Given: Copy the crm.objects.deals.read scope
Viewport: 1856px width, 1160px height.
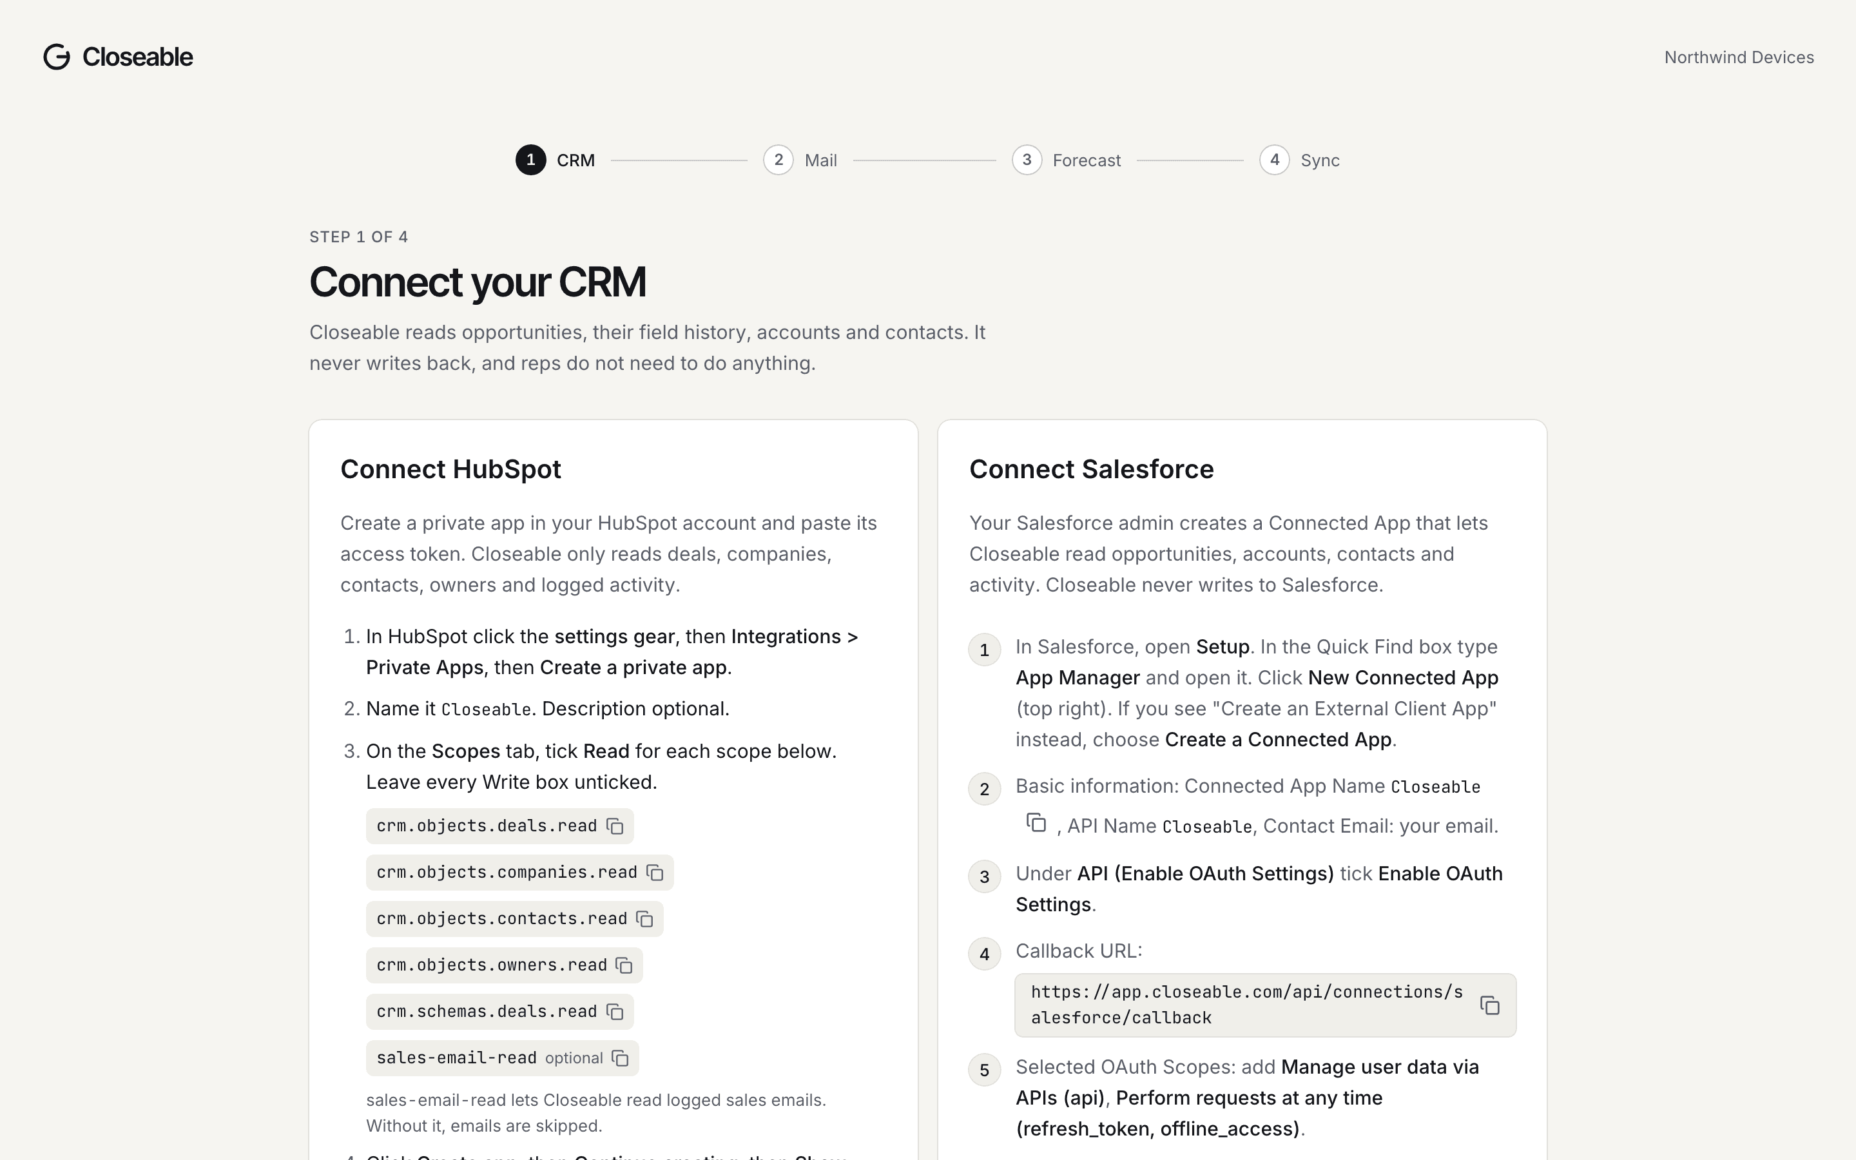Looking at the screenshot, I should tap(615, 826).
